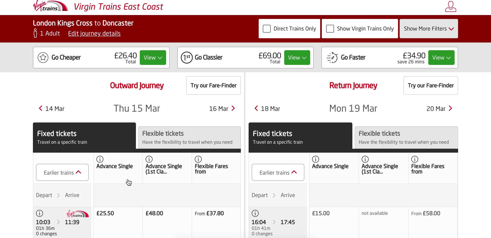The image size is (491, 238).
Task: Click the info icon for the 10:03 train
Action: coord(39,213)
